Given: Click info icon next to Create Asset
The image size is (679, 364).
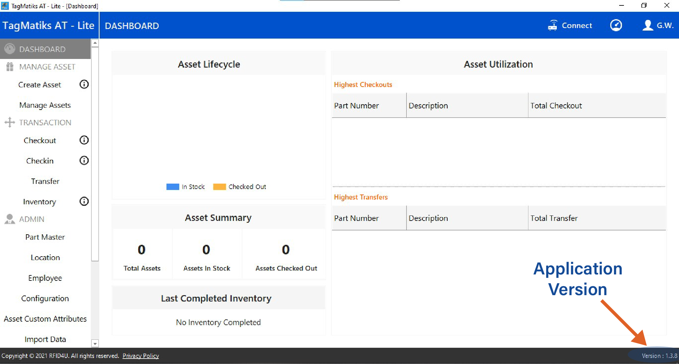Looking at the screenshot, I should [x=84, y=84].
